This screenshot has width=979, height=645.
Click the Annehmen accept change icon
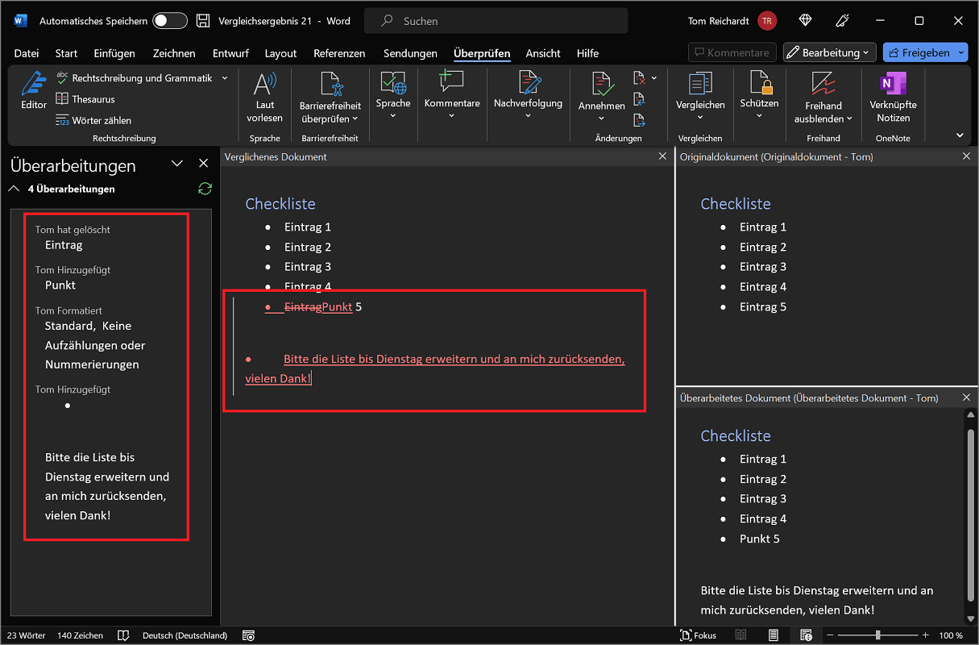tap(601, 84)
